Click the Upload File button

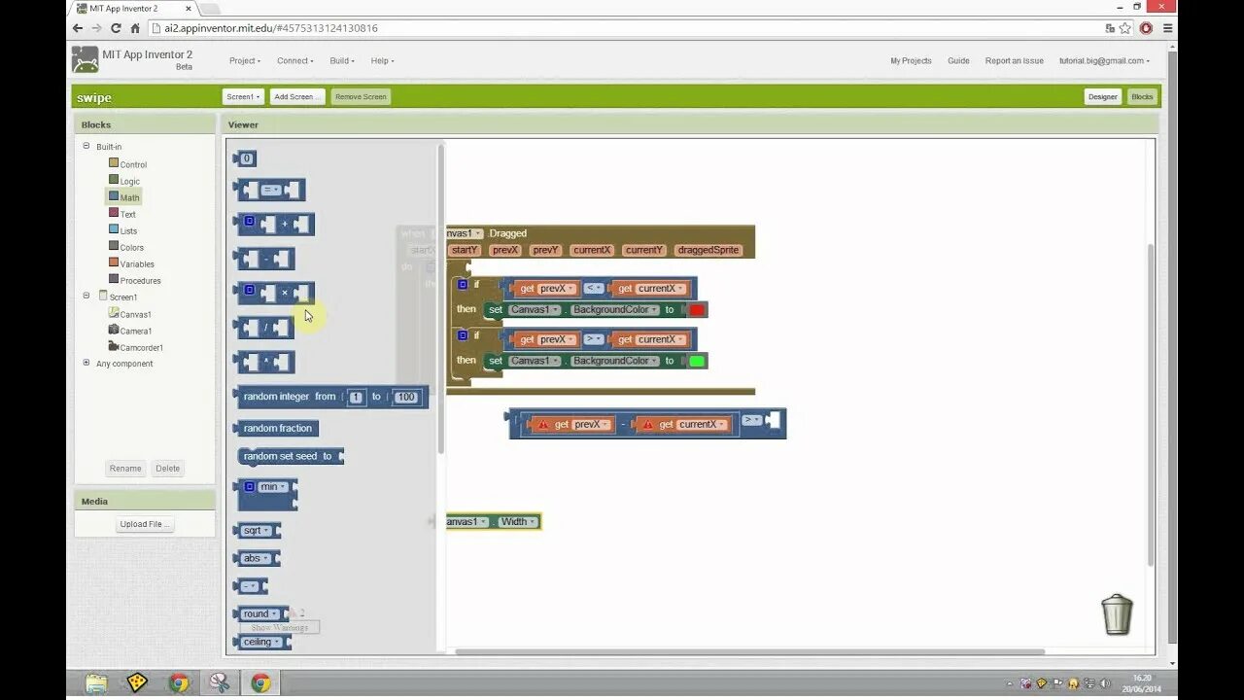145,524
